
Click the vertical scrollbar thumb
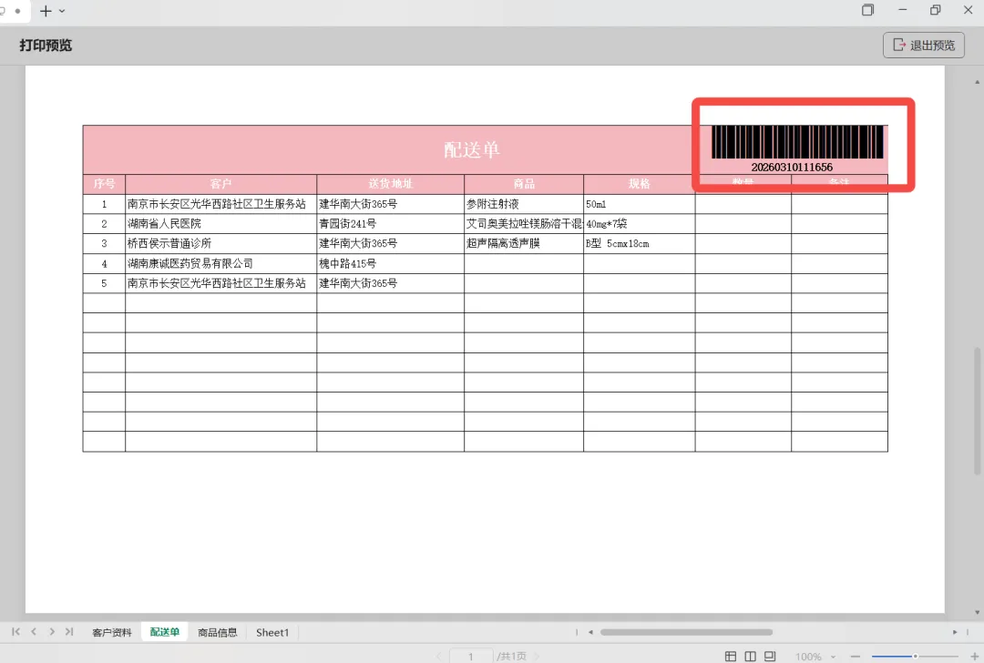click(977, 411)
